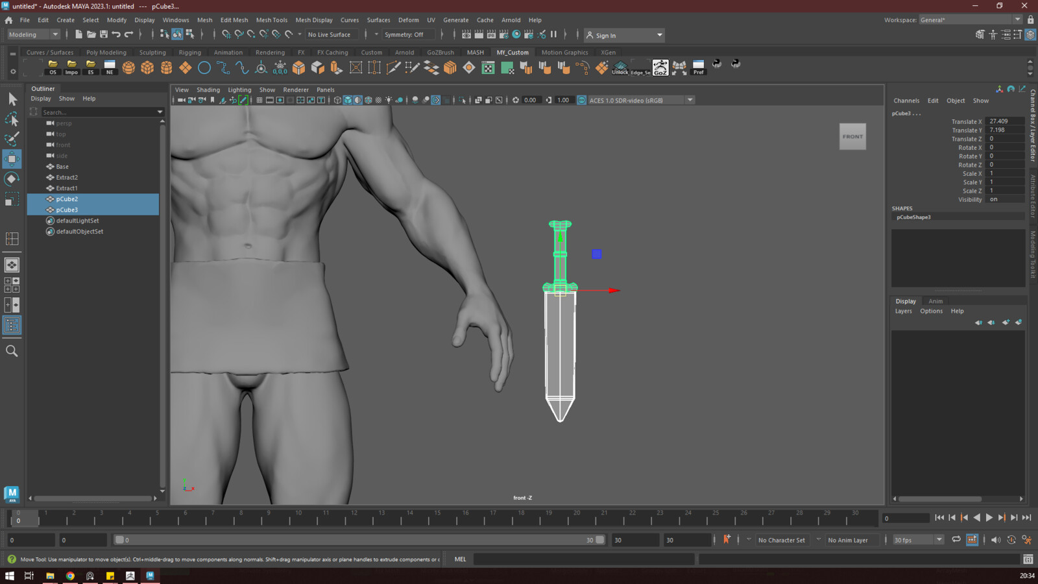Click the New Scene icon
Viewport: 1038px width, 584px height.
[78, 34]
